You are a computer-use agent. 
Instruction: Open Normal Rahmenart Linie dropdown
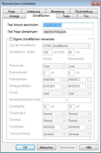click(54, 66)
